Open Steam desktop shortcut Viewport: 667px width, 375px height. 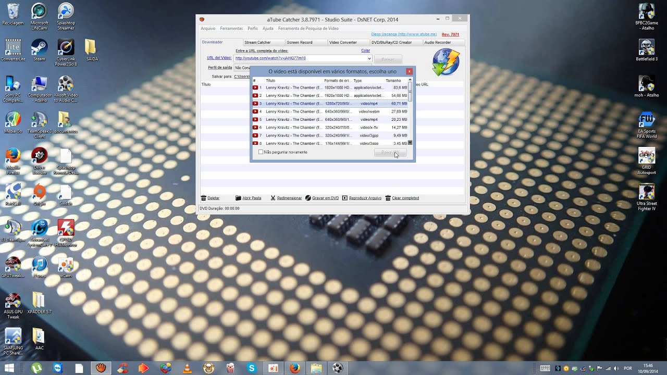pos(39,51)
